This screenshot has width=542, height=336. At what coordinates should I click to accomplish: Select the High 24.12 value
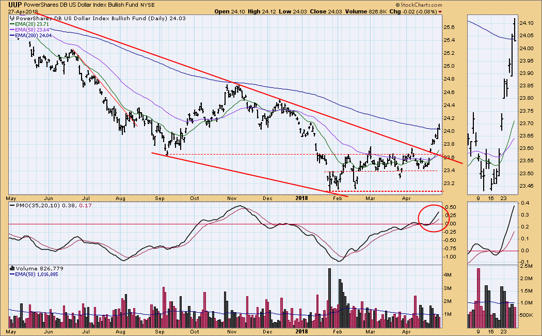[x=262, y=11]
